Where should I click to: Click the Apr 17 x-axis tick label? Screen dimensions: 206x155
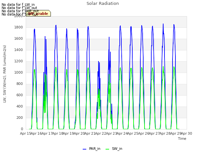47,133
